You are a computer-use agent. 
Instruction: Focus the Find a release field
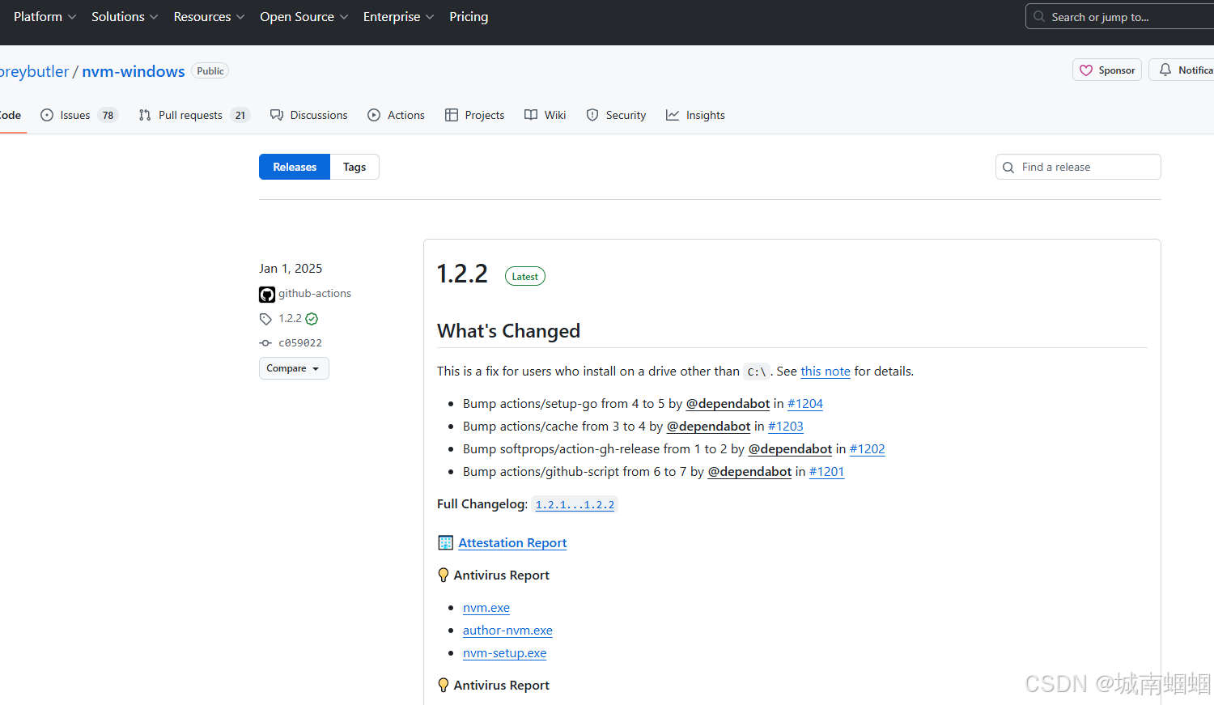tap(1078, 167)
